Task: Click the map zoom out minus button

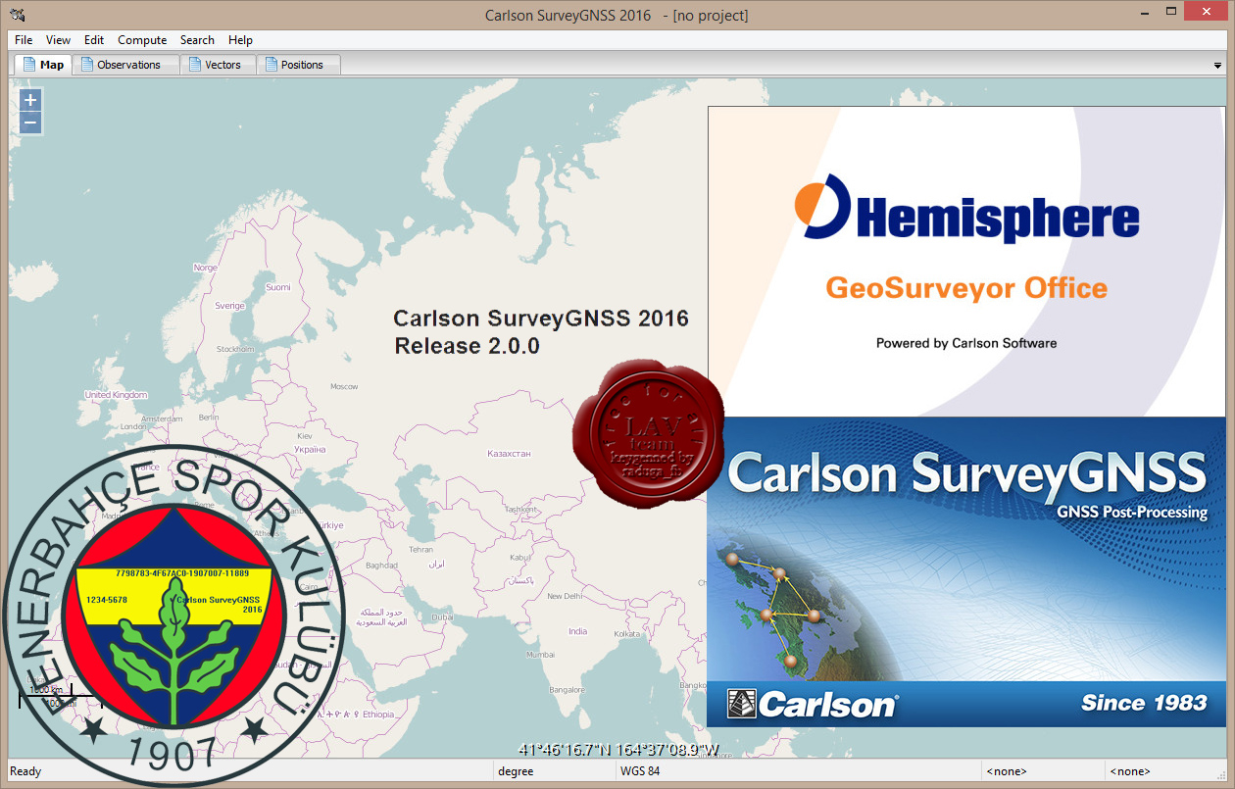Action: 30,123
